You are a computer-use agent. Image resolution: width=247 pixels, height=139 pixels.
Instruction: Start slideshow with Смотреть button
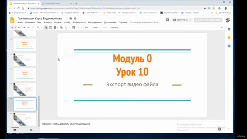(x=181, y=20)
